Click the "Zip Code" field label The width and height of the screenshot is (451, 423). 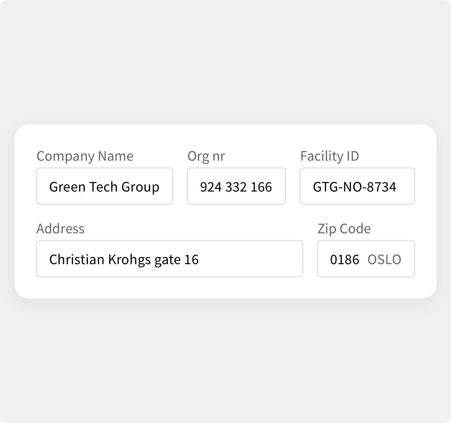click(344, 228)
